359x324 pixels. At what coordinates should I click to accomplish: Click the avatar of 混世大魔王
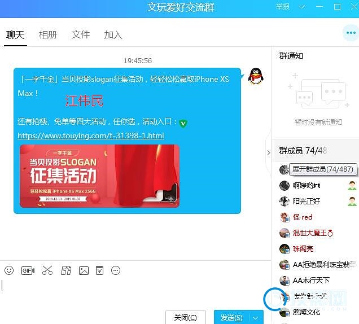pyautogui.click(x=284, y=233)
